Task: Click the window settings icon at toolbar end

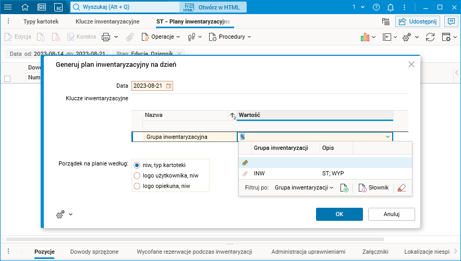Action: [x=446, y=37]
